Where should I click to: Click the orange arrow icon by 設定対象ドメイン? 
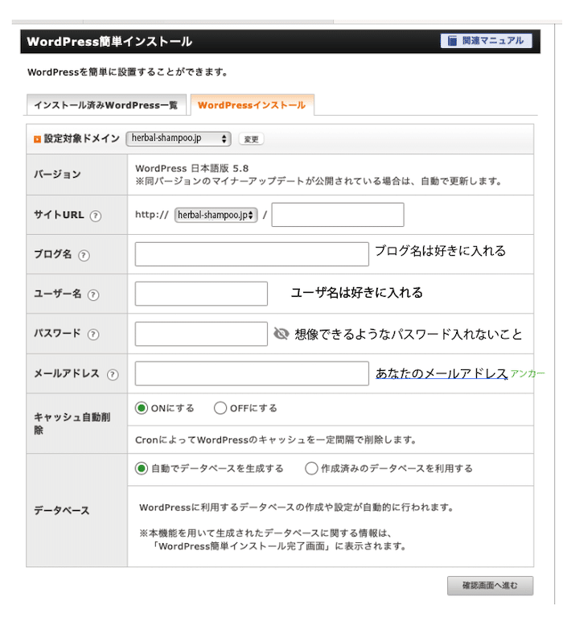pos(37,139)
